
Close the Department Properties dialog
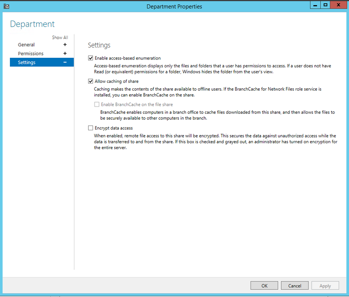tap(339, 5)
